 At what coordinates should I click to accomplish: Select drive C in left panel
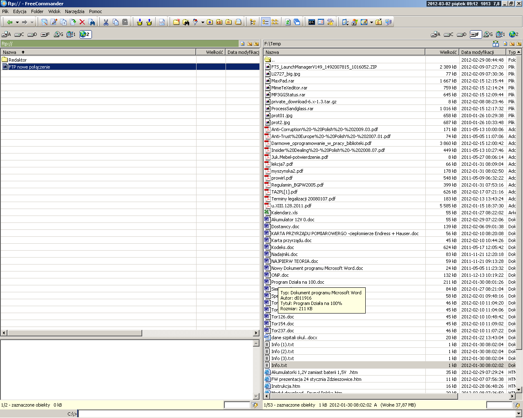tap(19, 34)
